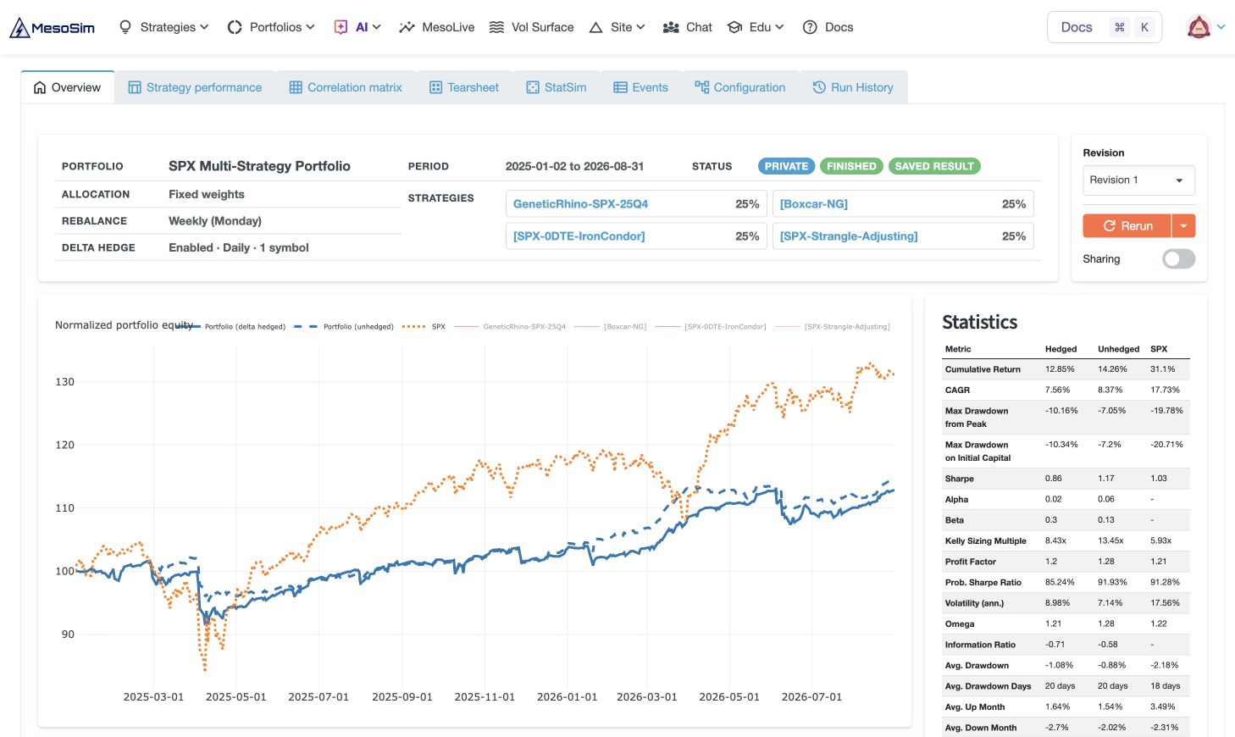Open the [SPX-Strangle-Adjusting] strategy link
This screenshot has height=737, width=1235.
point(848,236)
